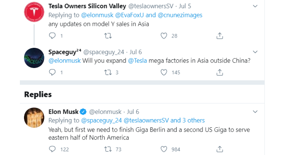300x155 pixels.
Task: Open Elon Musk's profile picture
Action: coord(34,117)
